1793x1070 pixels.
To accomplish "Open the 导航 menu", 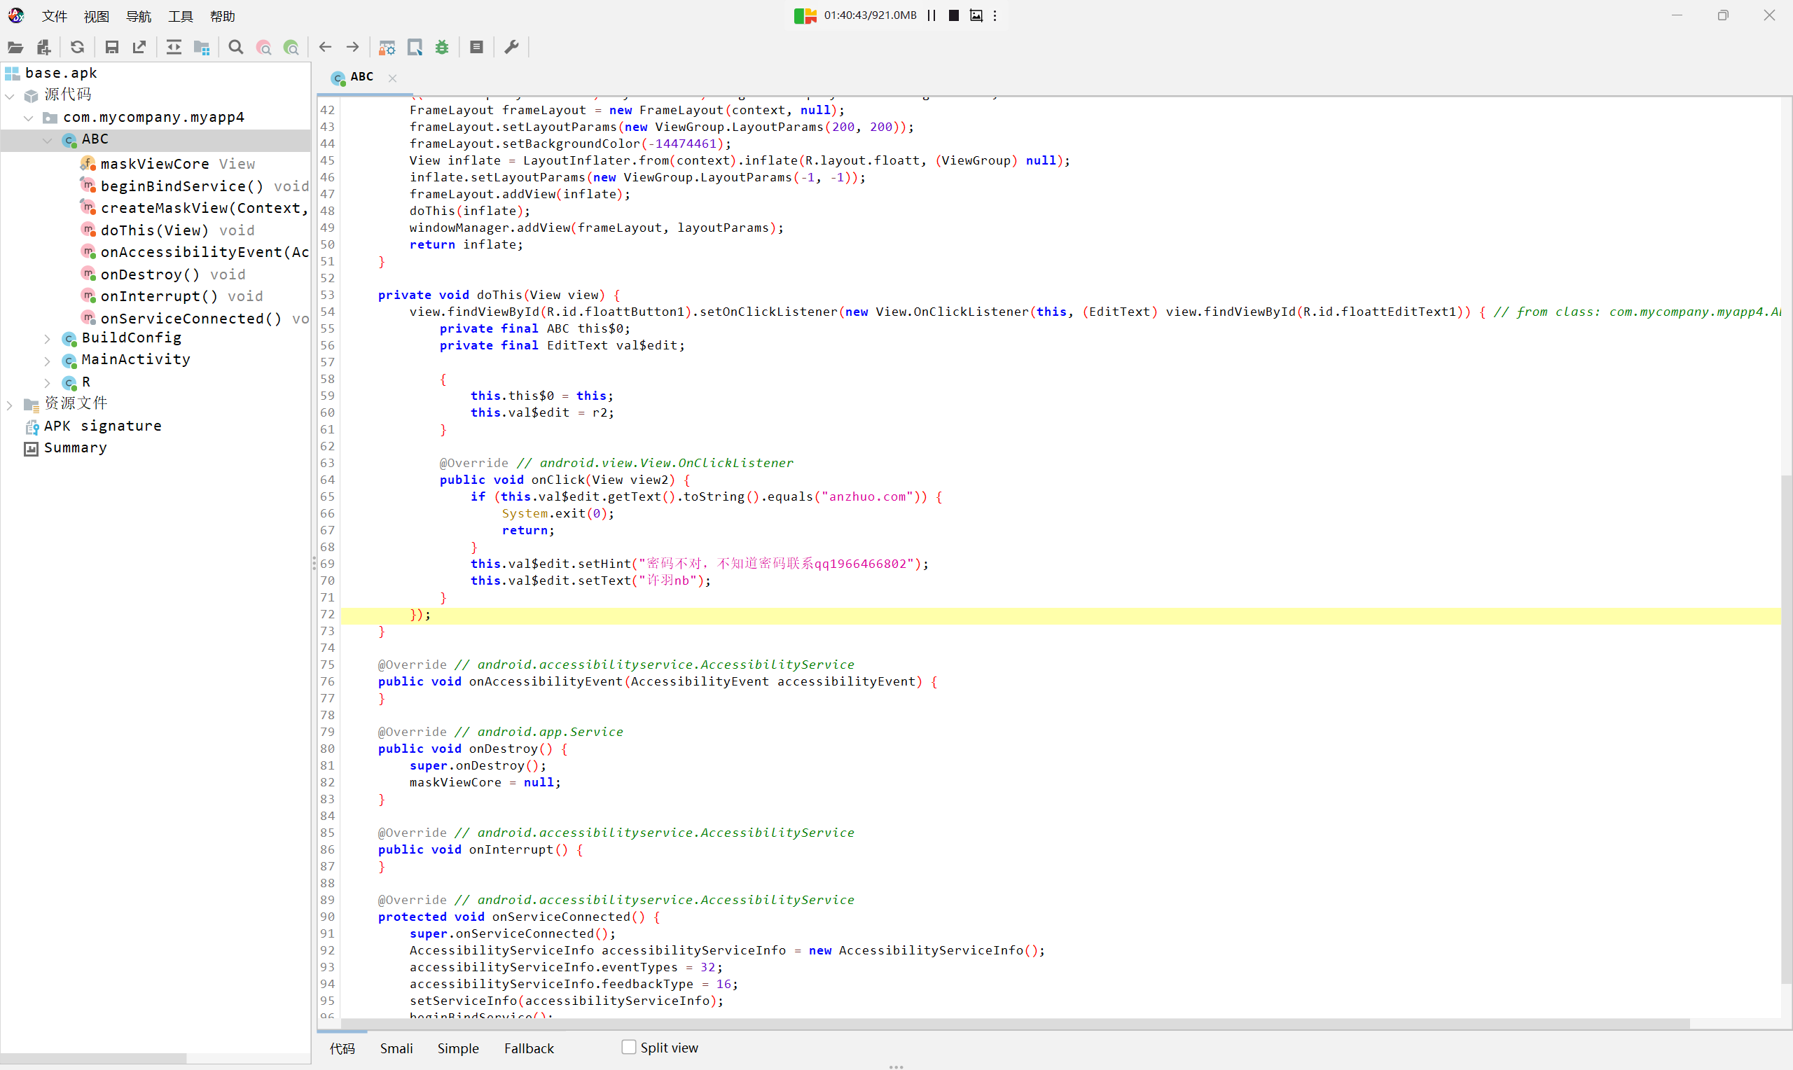I will pos(139,16).
